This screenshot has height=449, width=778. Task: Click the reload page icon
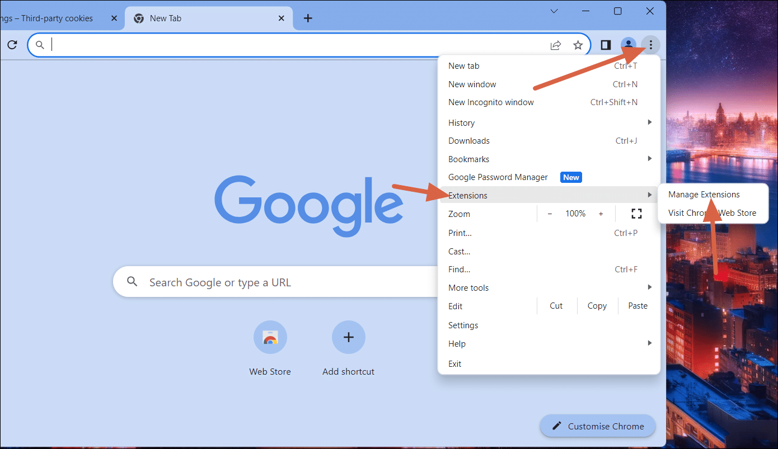[x=12, y=45]
